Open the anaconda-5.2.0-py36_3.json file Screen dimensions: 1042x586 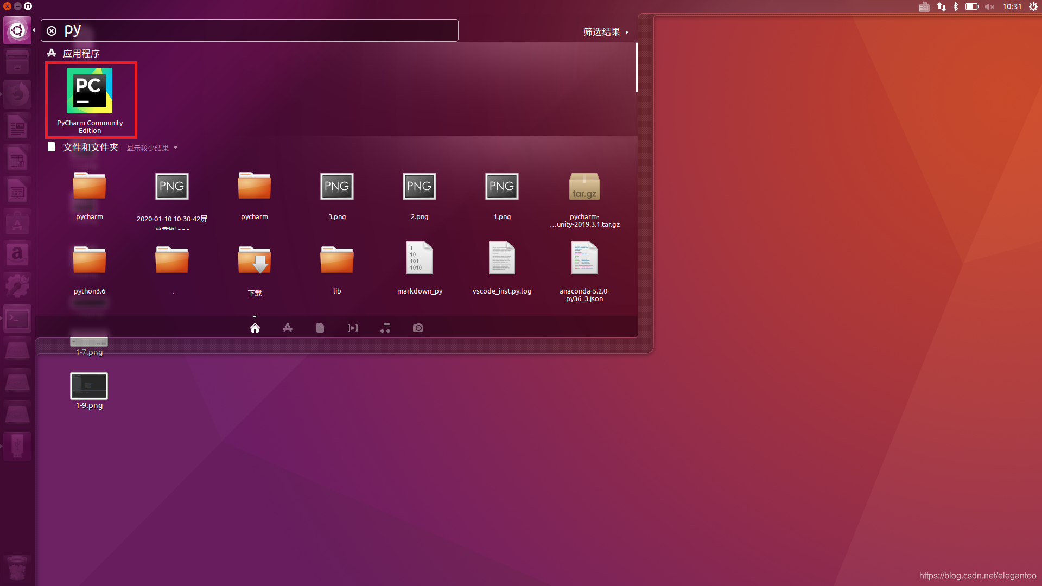click(584, 272)
